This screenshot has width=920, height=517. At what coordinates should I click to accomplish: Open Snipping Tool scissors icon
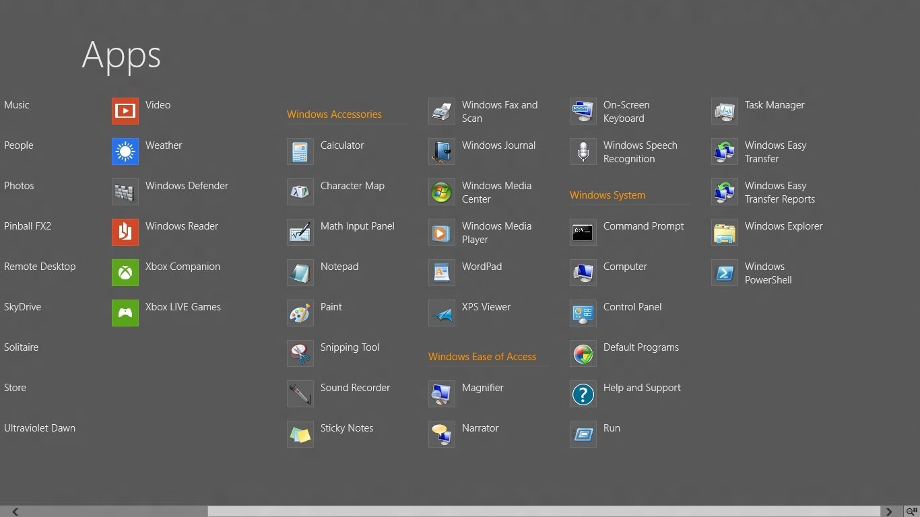[x=300, y=353]
